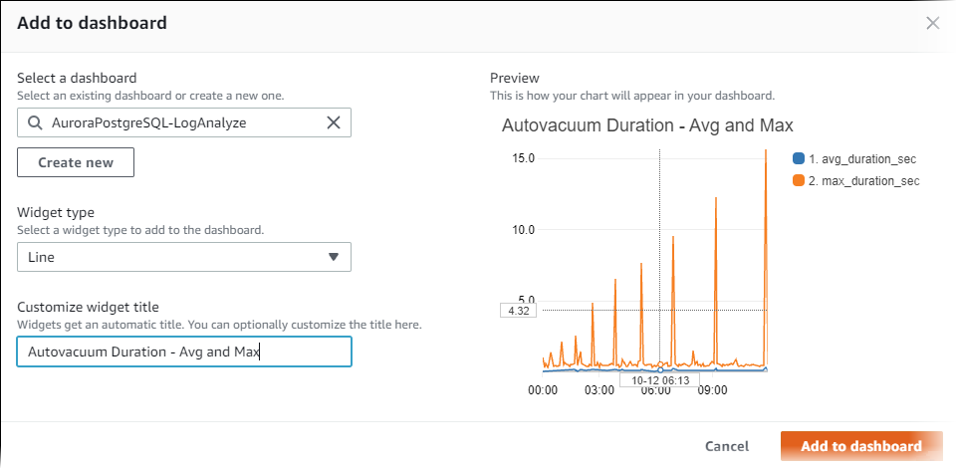Screen dimensions: 957x469
Task: Click the blue avg_duration_sec legend swatch
Action: pyautogui.click(x=798, y=158)
